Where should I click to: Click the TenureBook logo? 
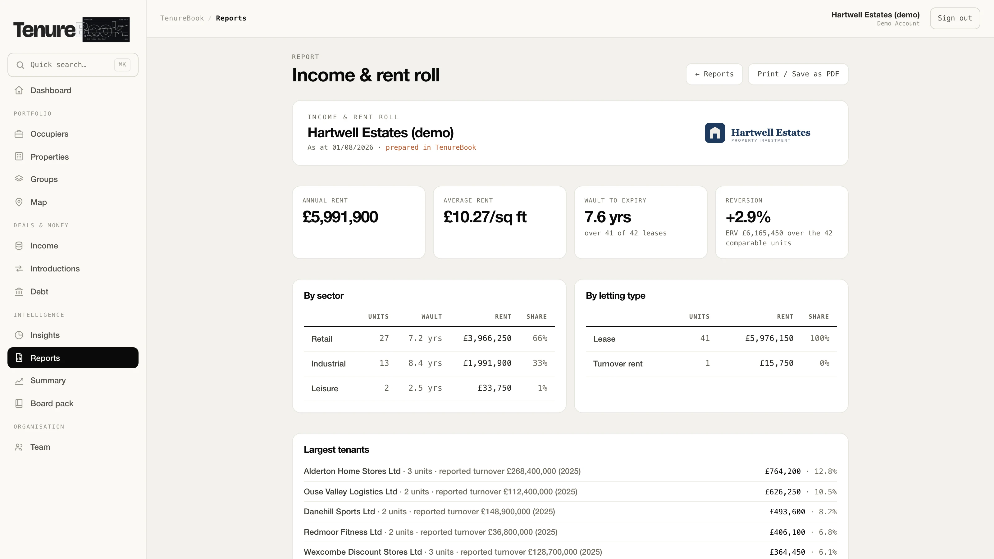(72, 30)
